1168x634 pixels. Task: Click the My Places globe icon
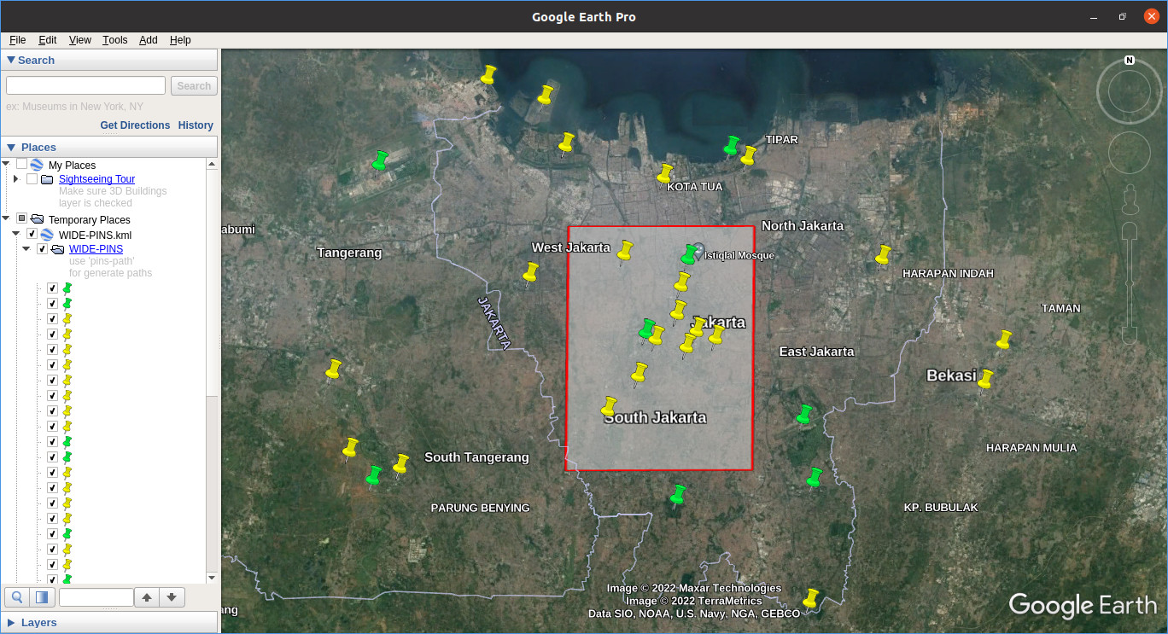point(37,165)
